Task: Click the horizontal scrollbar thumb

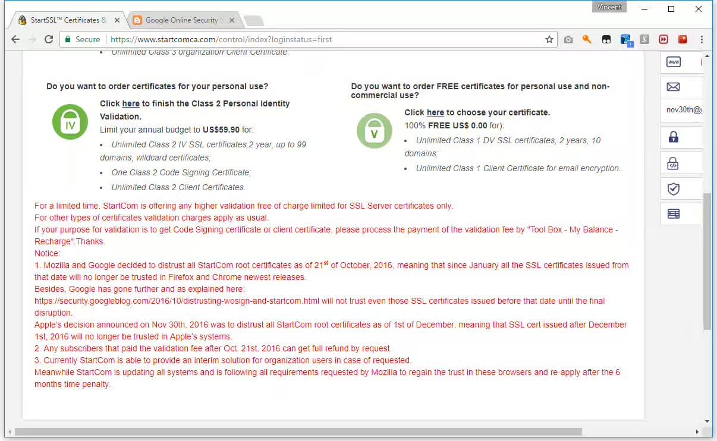Action: coord(298,431)
